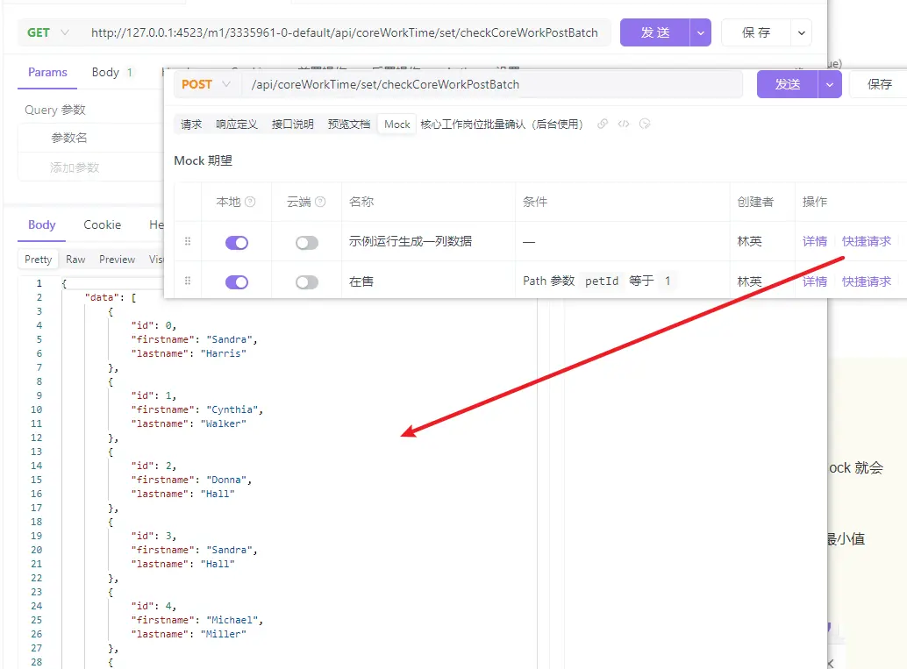Click the "Harris" lastname value
Screen dimensions: 907x669
(x=224, y=353)
